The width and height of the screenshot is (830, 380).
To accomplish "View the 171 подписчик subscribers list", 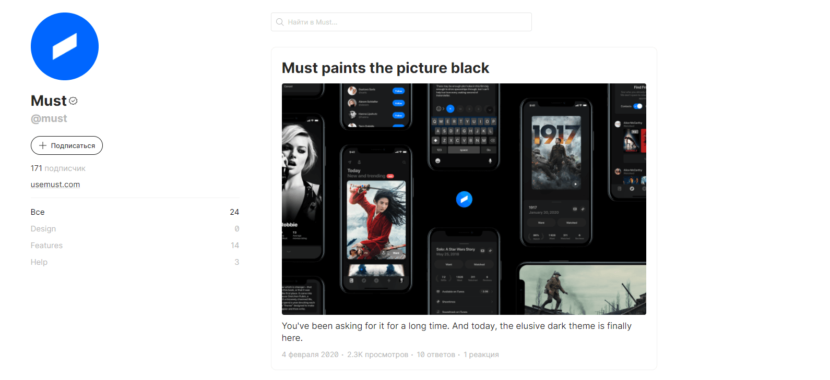I will 58,168.
